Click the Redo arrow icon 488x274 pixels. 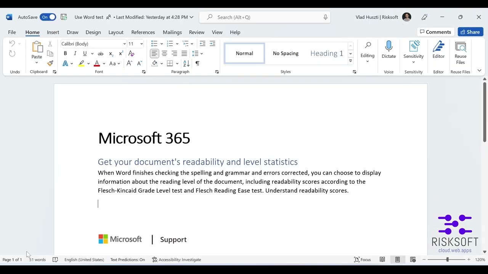pyautogui.click(x=12, y=54)
